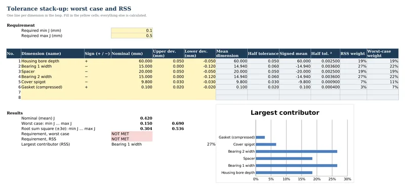The width and height of the screenshot is (405, 189).
Task: Click the empty dimension name cell in row 7
Action: click(x=53, y=92)
